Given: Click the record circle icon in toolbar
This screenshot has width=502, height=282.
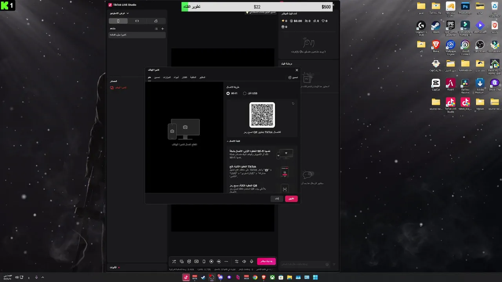Looking at the screenshot, I should pyautogui.click(x=211, y=261).
